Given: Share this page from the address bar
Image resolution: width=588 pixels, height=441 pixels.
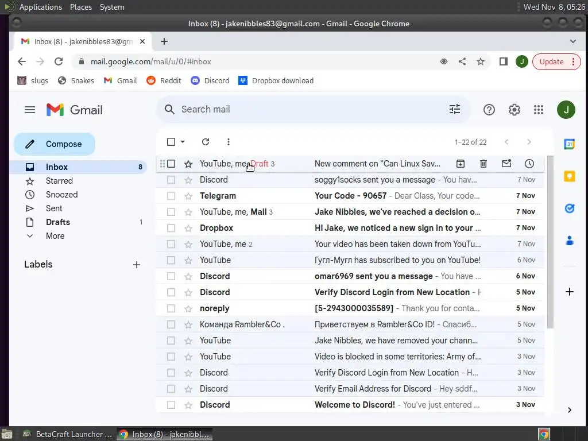Looking at the screenshot, I should click(x=462, y=61).
